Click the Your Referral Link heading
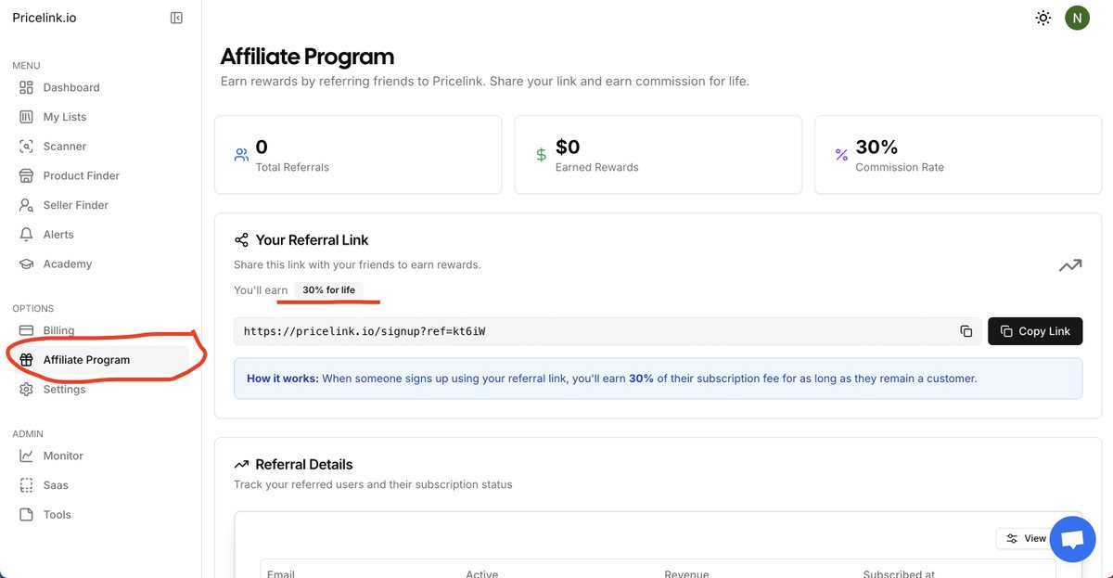Image resolution: width=1113 pixels, height=578 pixels. point(313,240)
